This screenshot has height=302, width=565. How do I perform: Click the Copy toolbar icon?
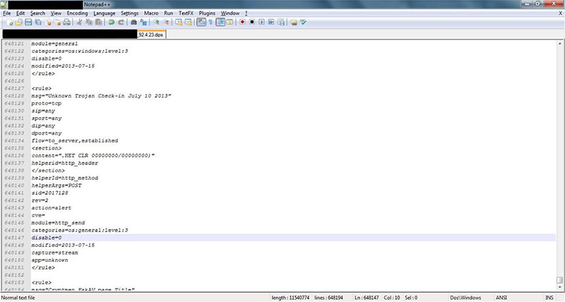(x=89, y=23)
